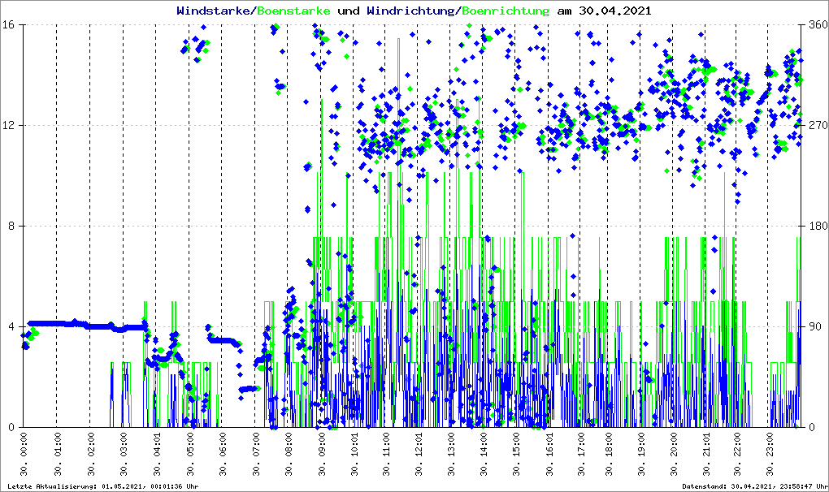
Task: Click the right axis value 180
Action: coord(818,226)
